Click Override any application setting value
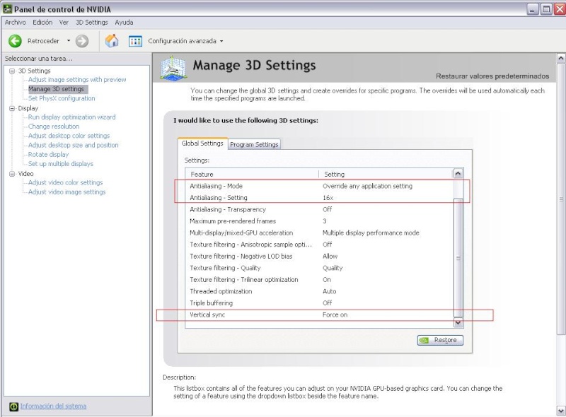 [367, 186]
